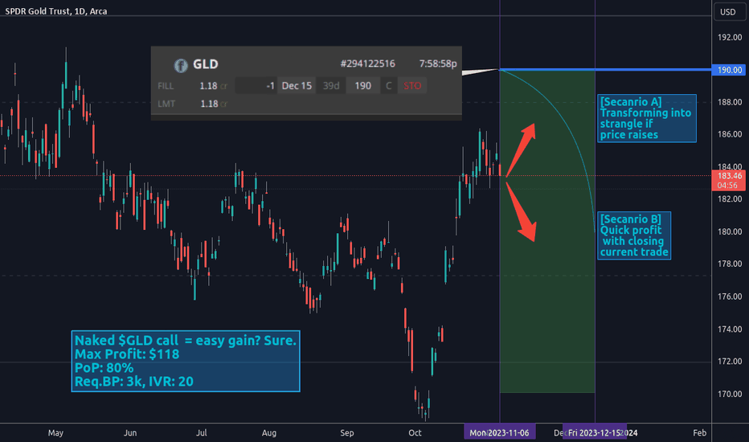Click the Fri 2023-12-15 date marker
The height and width of the screenshot is (442, 749).
click(x=595, y=432)
